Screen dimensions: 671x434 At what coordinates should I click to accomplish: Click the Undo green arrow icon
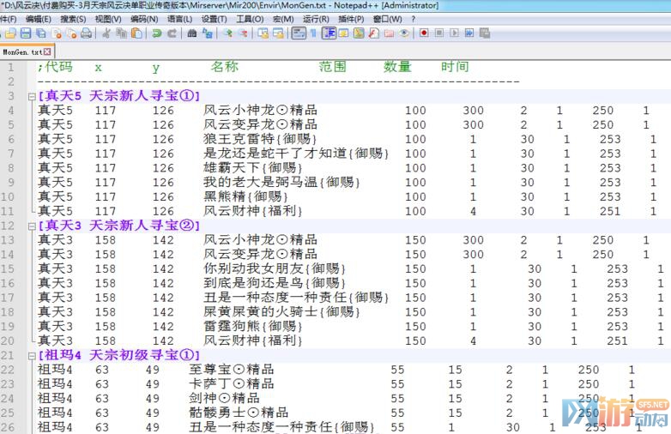(x=156, y=33)
